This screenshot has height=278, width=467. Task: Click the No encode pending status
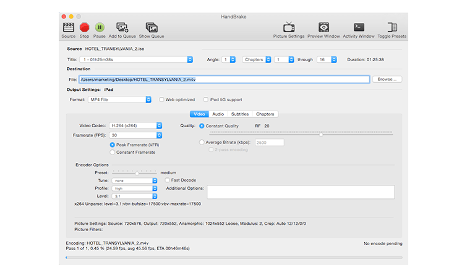tap(383, 243)
